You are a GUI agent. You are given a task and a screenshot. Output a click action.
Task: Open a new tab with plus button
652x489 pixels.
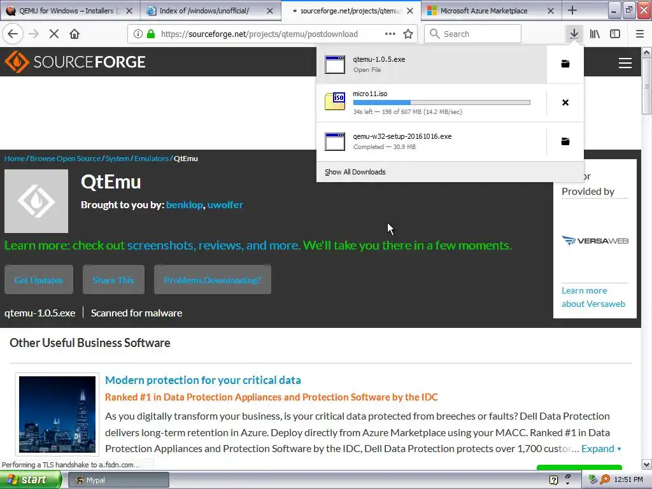point(572,10)
